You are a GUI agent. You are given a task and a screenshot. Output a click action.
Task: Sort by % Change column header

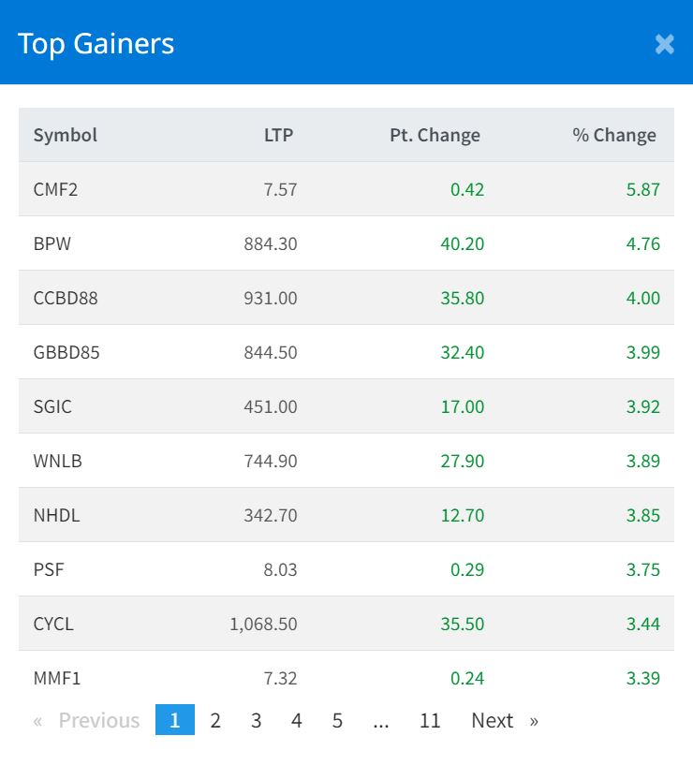[614, 135]
